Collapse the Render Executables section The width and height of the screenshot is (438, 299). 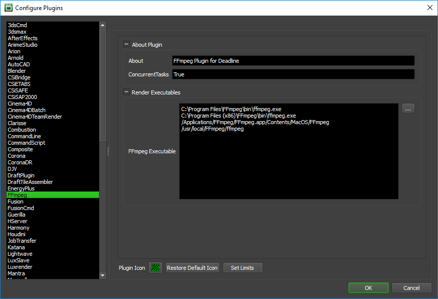[x=126, y=92]
